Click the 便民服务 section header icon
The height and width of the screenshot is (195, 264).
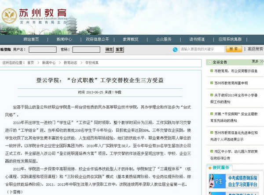209,167
